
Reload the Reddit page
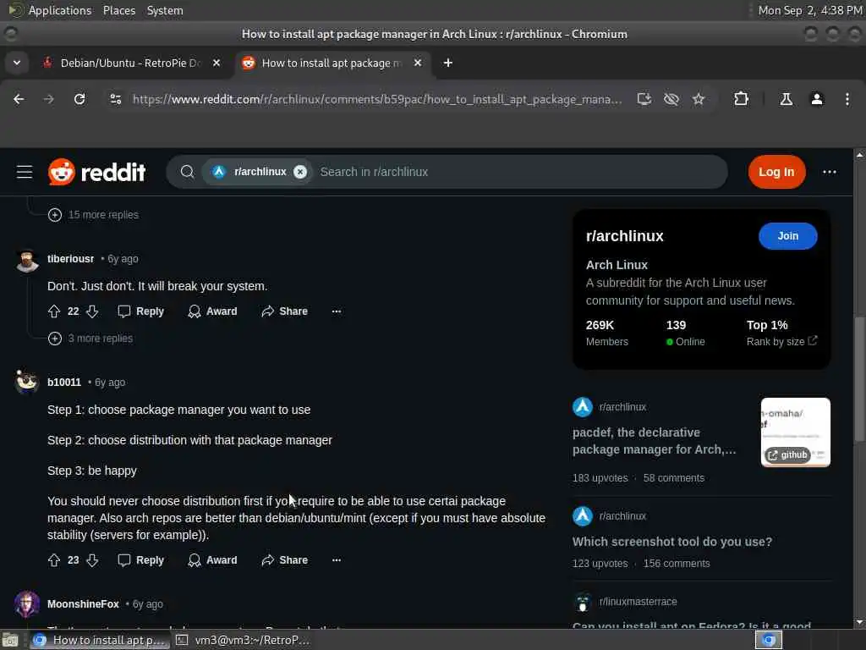(79, 99)
